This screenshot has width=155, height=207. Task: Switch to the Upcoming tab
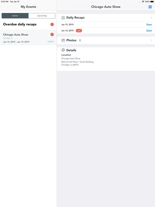[42, 16]
